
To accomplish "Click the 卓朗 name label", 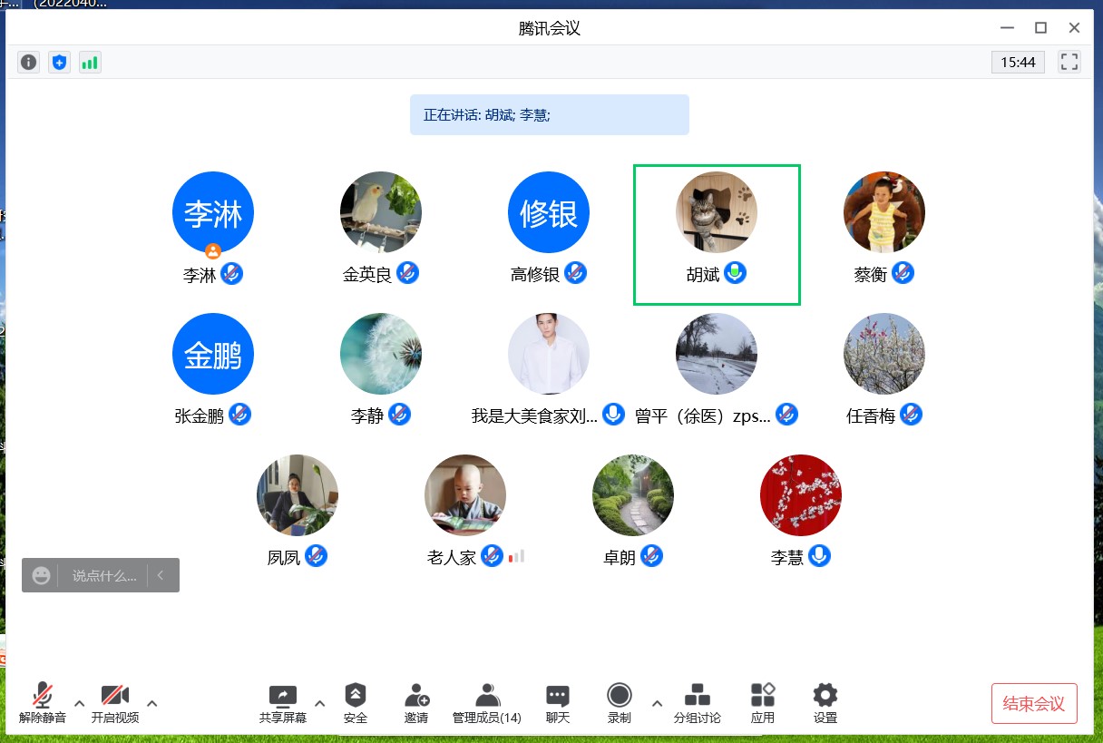I will pyautogui.click(x=620, y=557).
